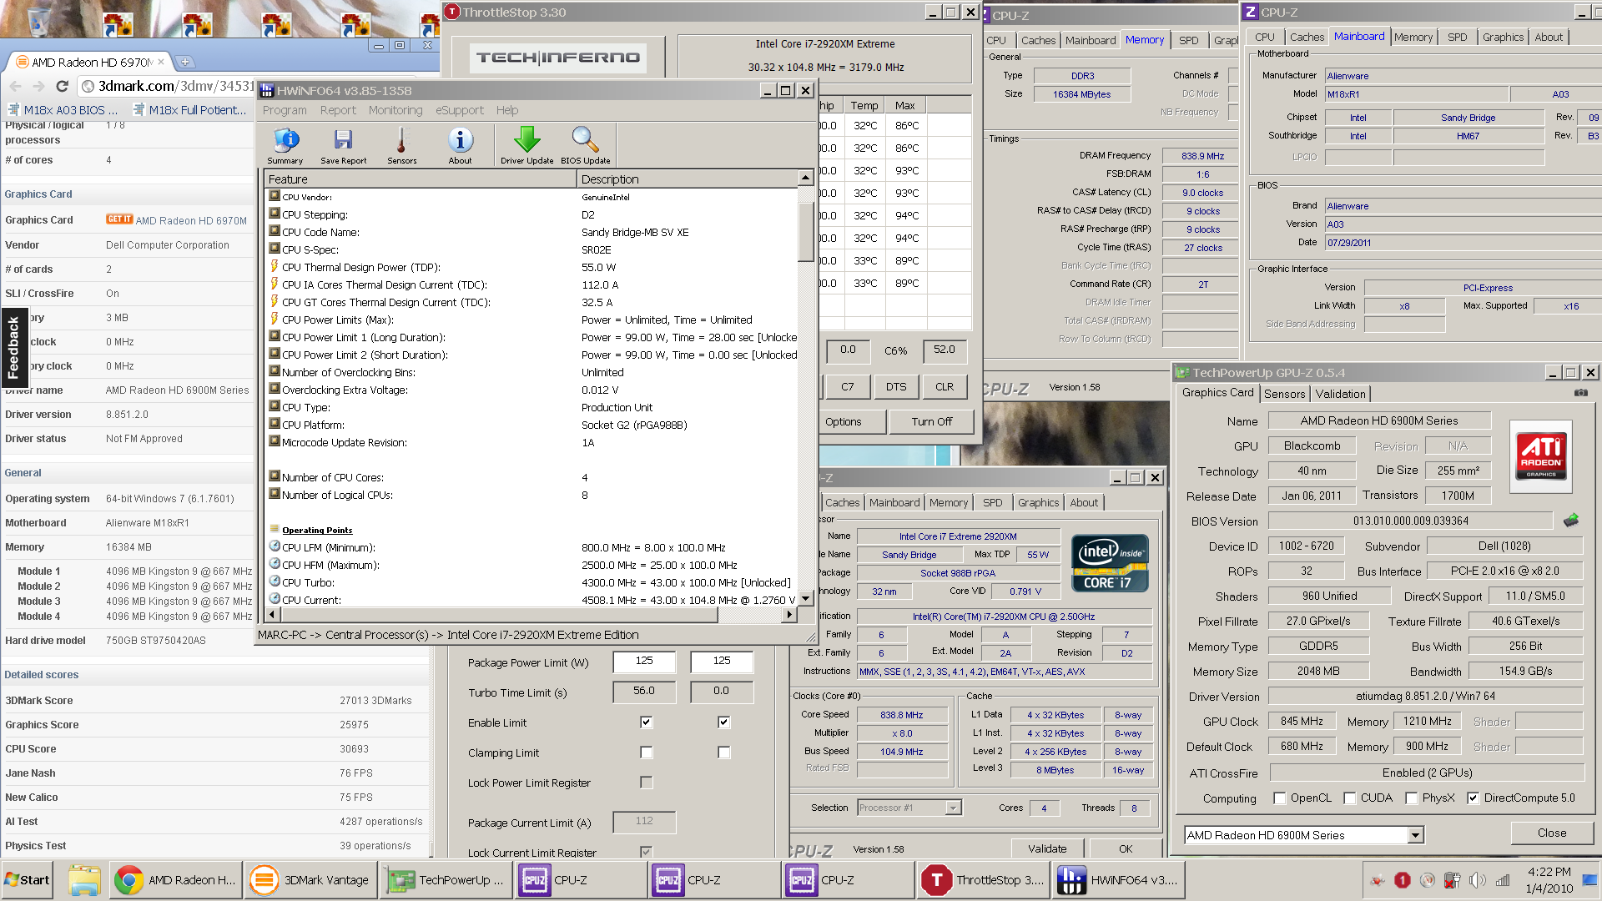1602x901 pixels.
Task: Close the AMD Radeon HD 6970M Chrome tab
Action: (161, 62)
